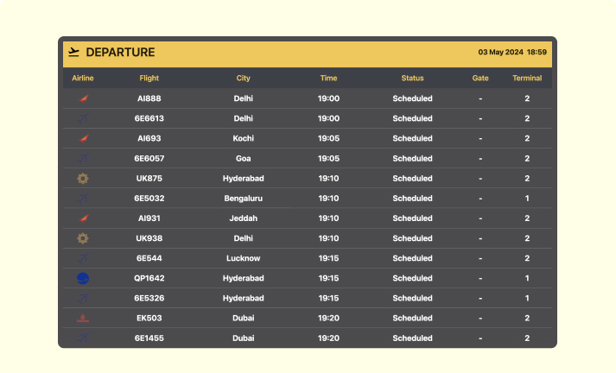
Task: Select flight 6E6057 to Goa
Action: click(x=149, y=159)
